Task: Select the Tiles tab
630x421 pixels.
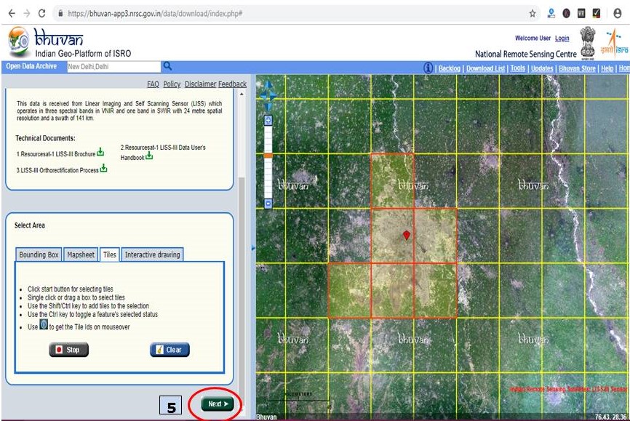Action: pos(109,254)
